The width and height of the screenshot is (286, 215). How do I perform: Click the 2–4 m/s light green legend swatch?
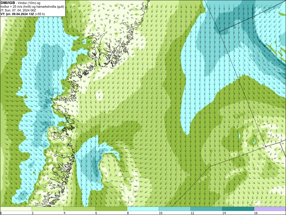(x=48, y=209)
